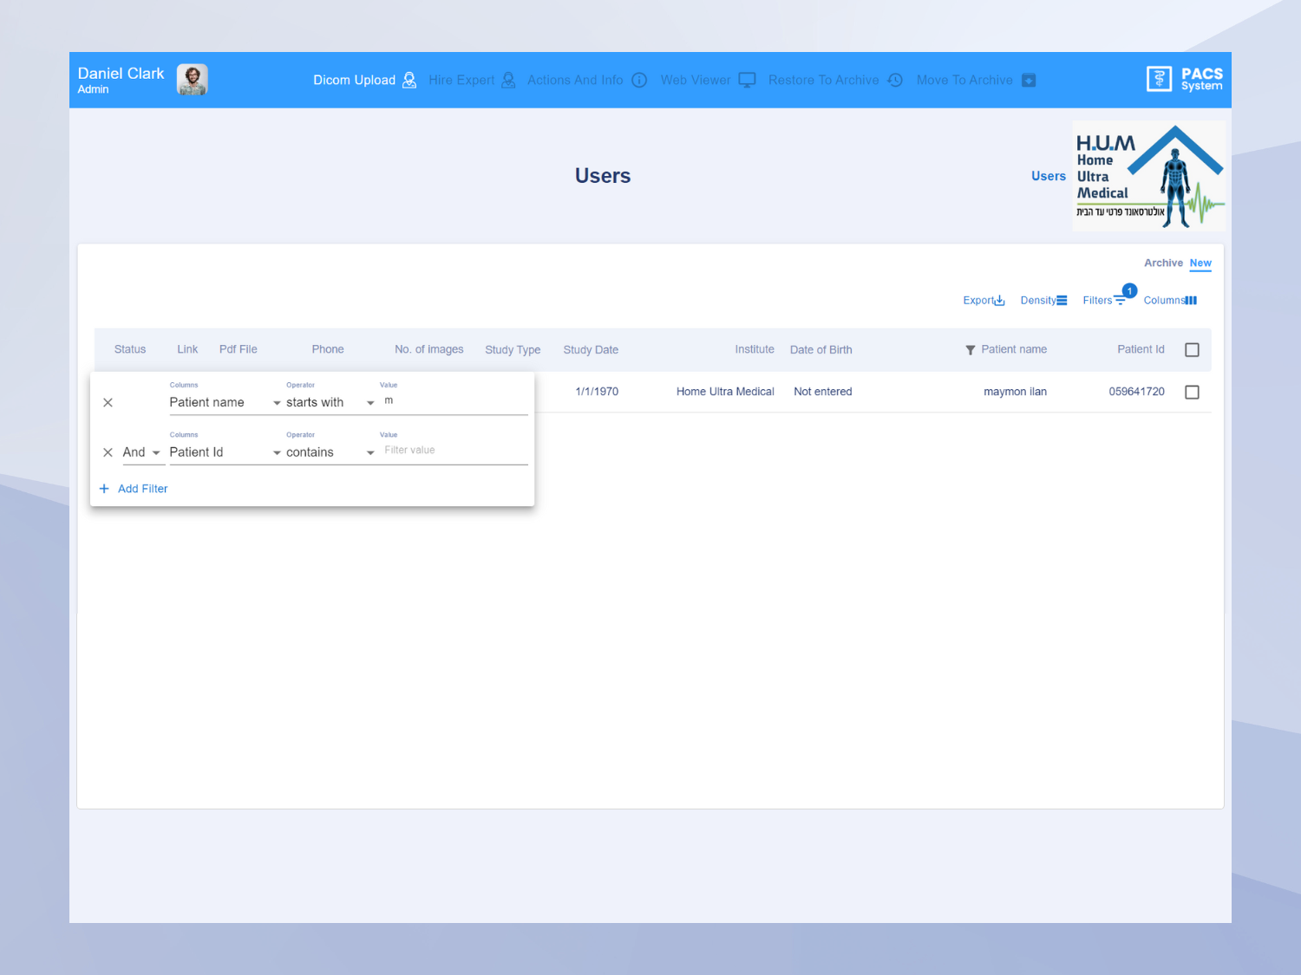Click the Link column header
Screen dimensions: 1301x975
(x=187, y=349)
